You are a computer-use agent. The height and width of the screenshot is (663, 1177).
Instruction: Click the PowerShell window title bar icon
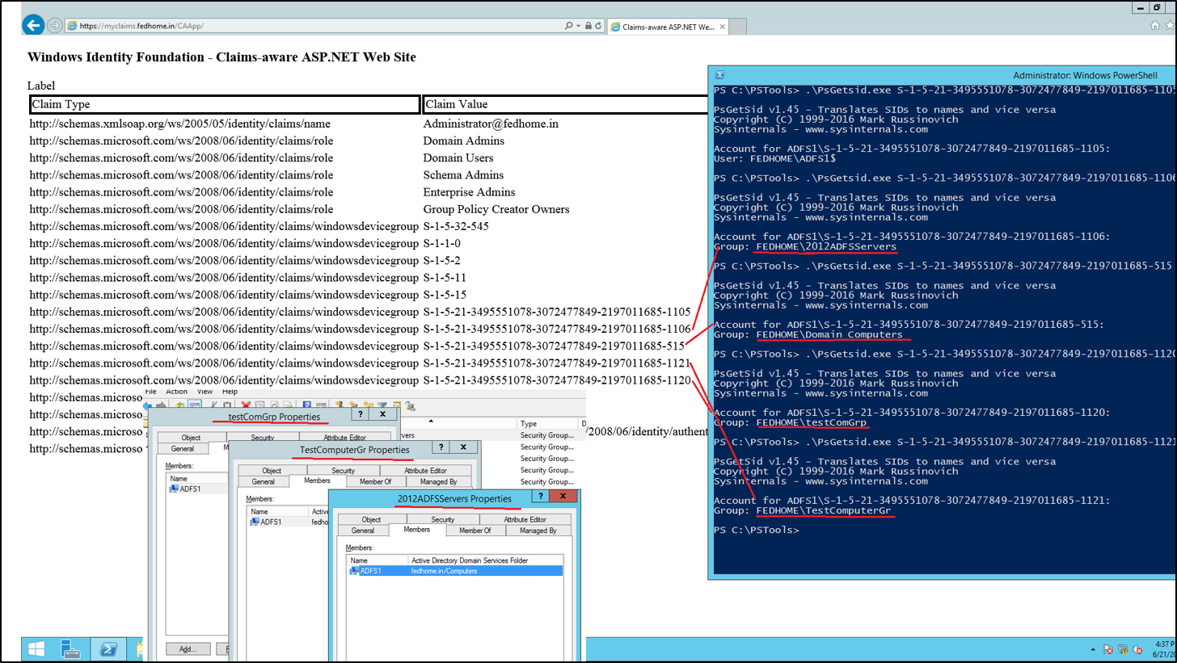719,74
